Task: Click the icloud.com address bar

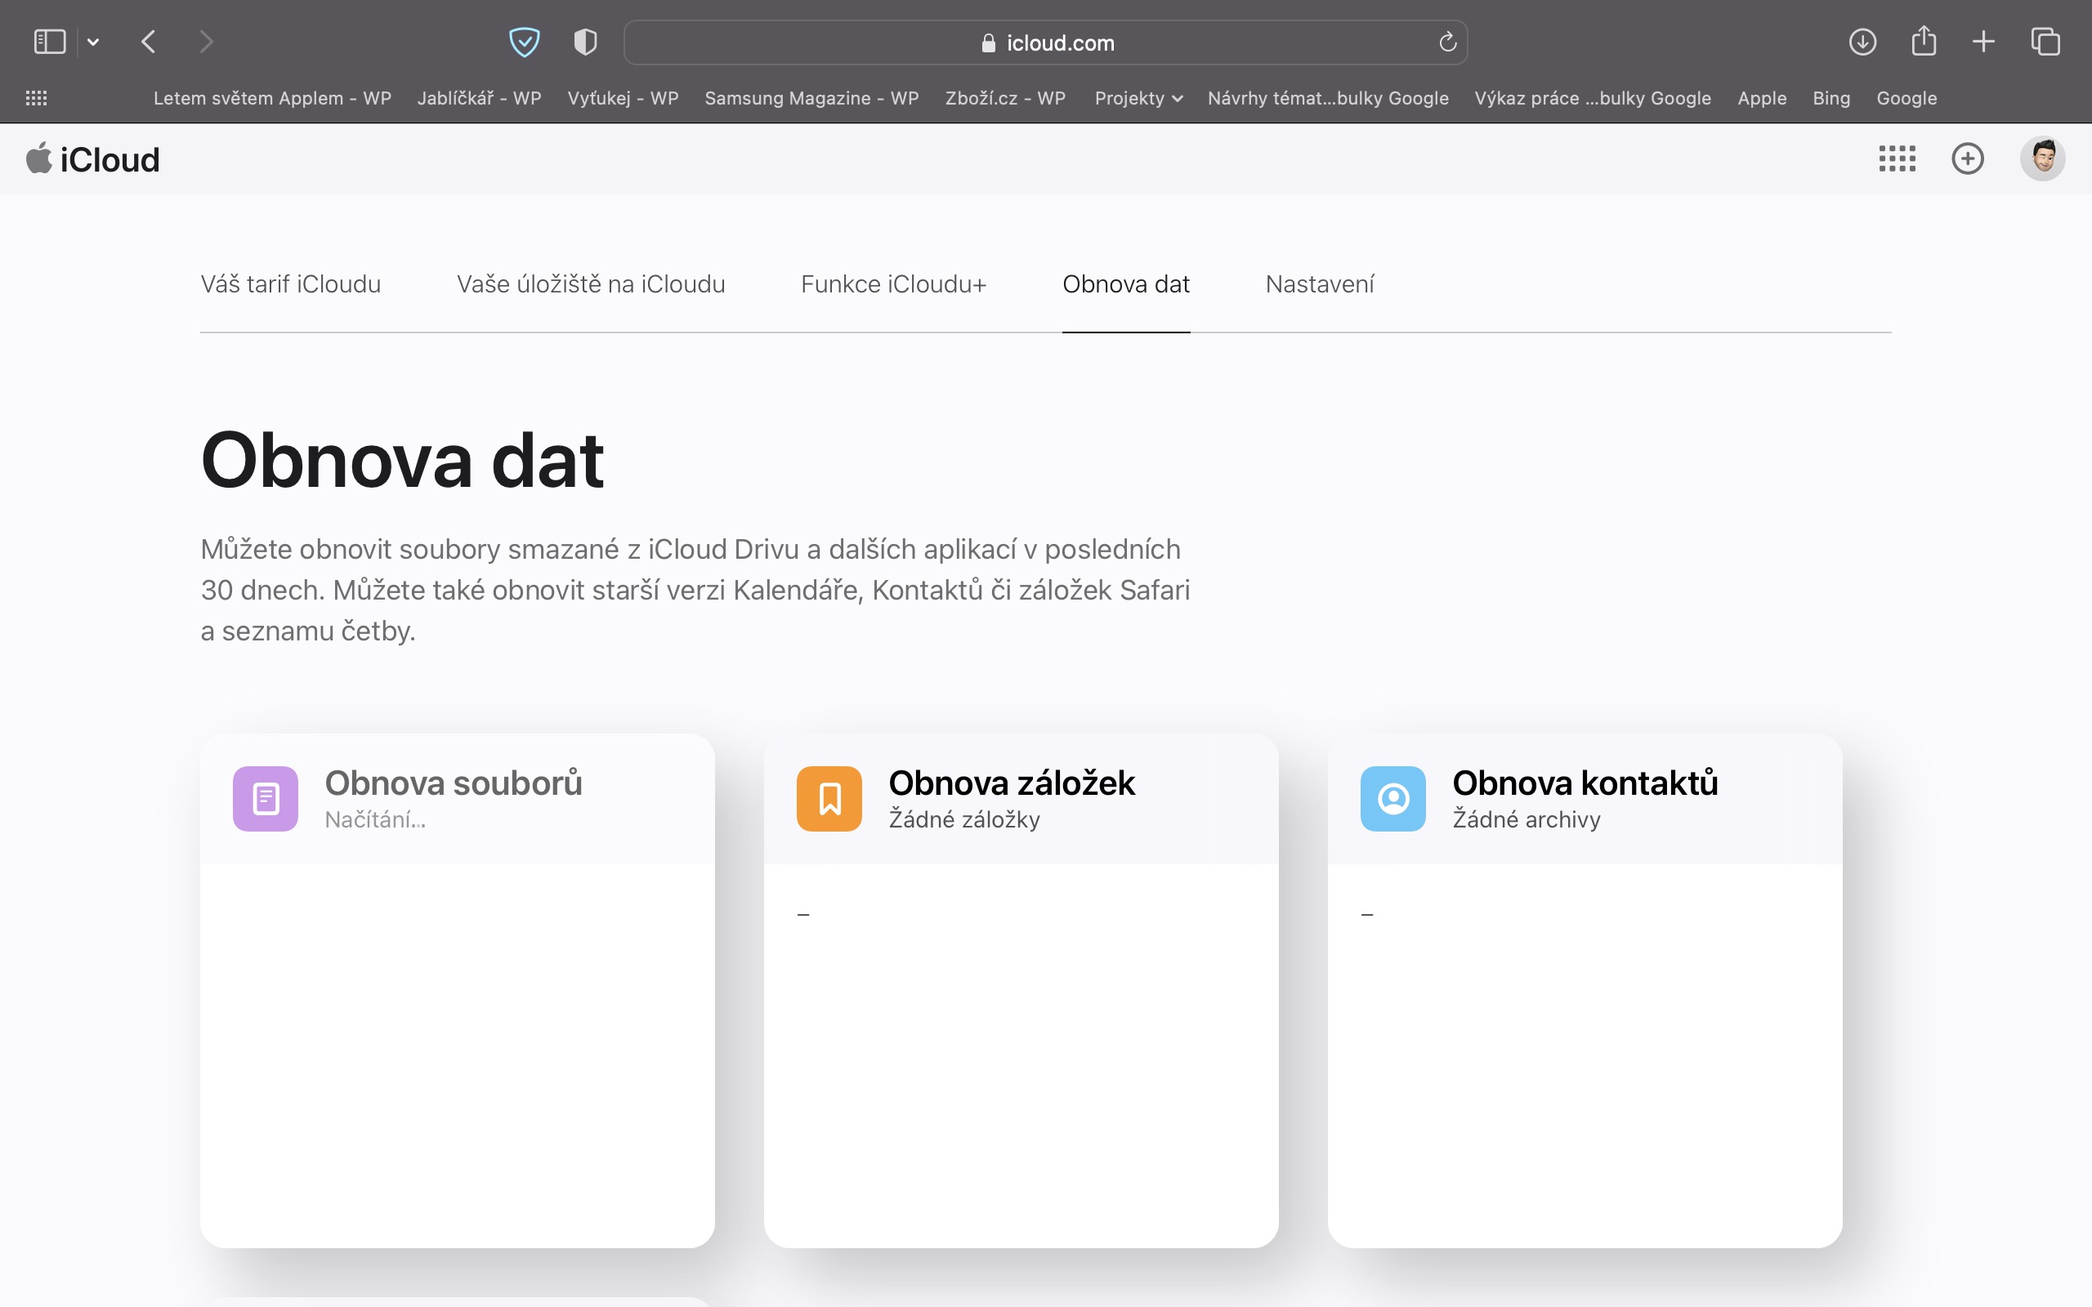Action: tap(1046, 42)
